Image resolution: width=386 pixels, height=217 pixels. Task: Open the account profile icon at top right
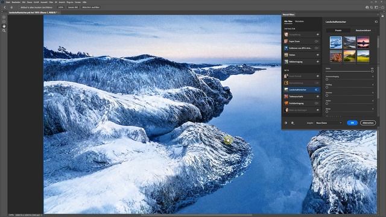pos(367,7)
